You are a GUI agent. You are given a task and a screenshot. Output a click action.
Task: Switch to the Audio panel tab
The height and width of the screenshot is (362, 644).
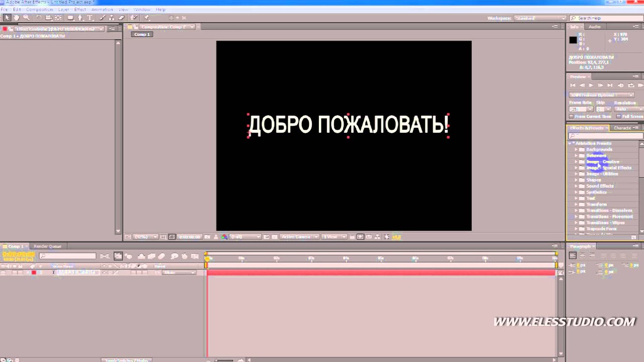pyautogui.click(x=595, y=27)
